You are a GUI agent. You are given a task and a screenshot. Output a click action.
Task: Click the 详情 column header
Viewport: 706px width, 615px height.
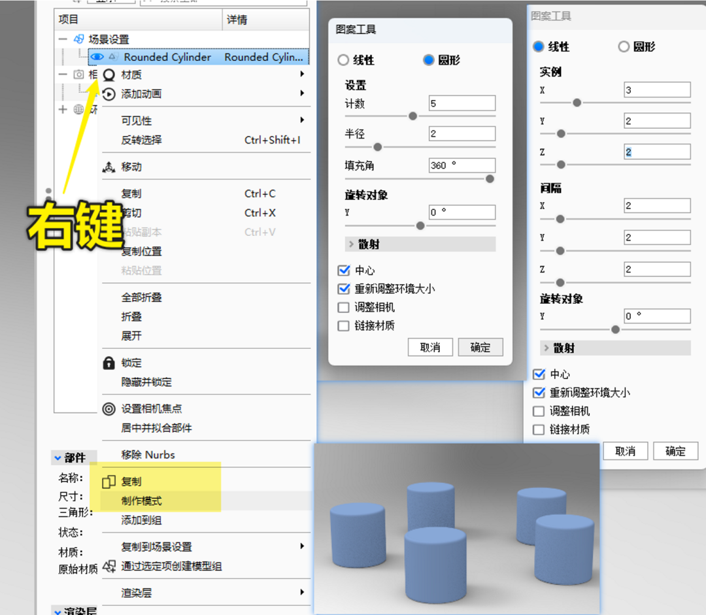[x=265, y=20]
